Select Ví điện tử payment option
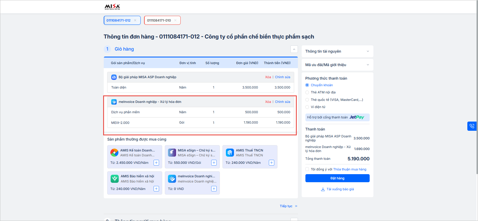 click(307, 107)
